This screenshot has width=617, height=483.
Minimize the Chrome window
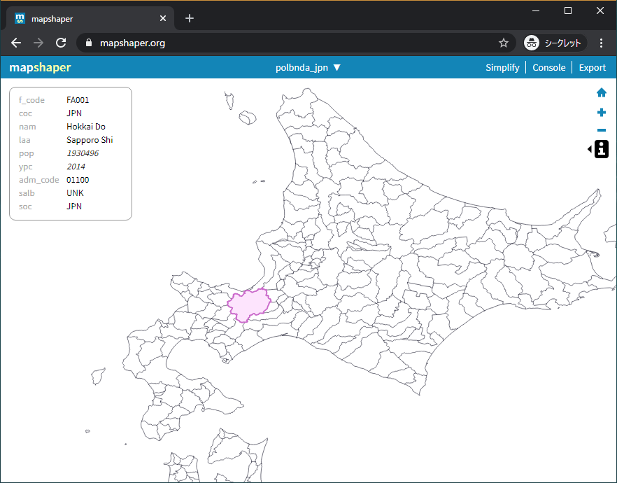[x=536, y=10]
